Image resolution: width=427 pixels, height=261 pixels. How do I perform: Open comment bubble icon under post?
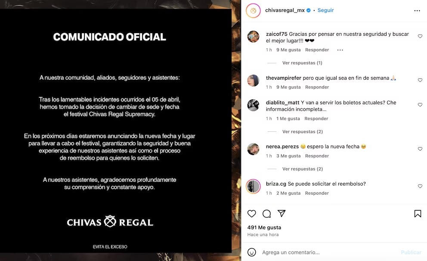pyautogui.click(x=266, y=214)
